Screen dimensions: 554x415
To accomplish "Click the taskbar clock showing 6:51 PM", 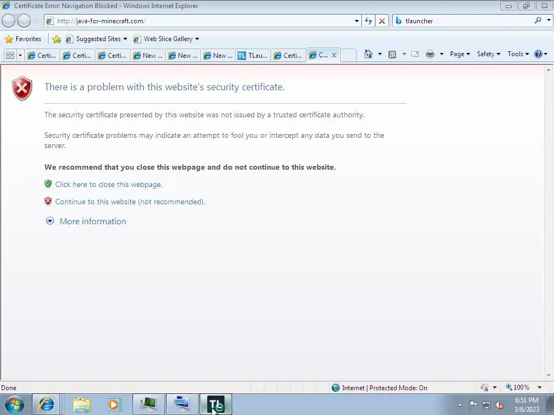I will pyautogui.click(x=526, y=405).
